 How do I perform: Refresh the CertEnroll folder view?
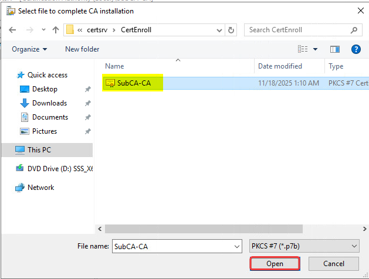(231, 30)
